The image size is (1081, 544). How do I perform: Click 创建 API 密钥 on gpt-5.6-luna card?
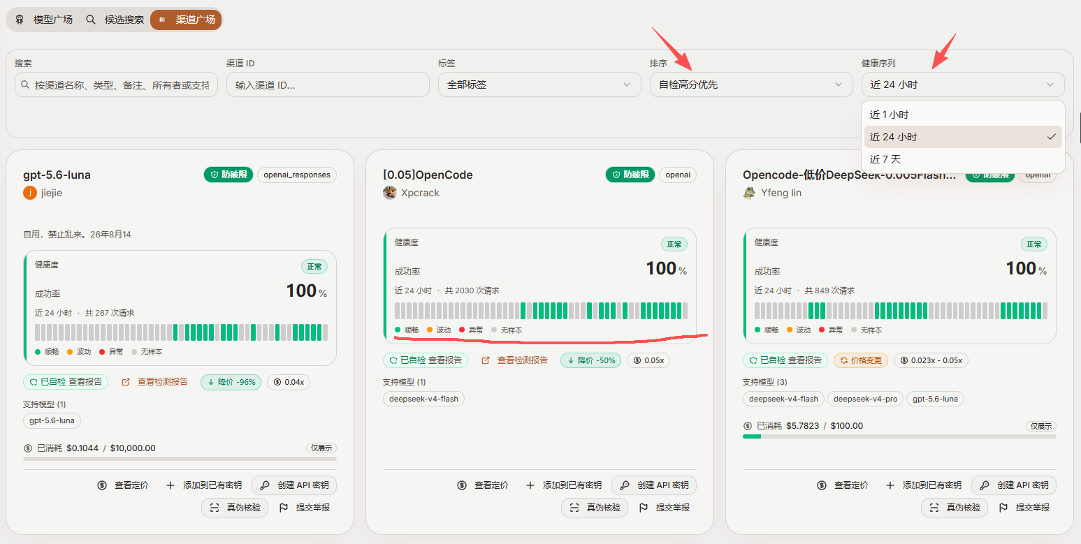pyautogui.click(x=294, y=485)
